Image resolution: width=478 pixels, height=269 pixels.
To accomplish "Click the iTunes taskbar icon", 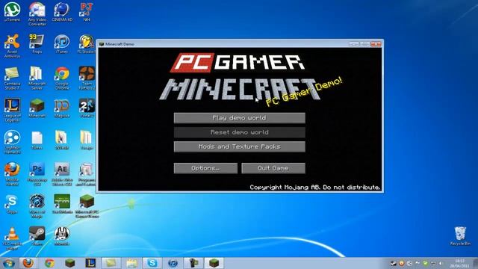I will (x=173, y=263).
